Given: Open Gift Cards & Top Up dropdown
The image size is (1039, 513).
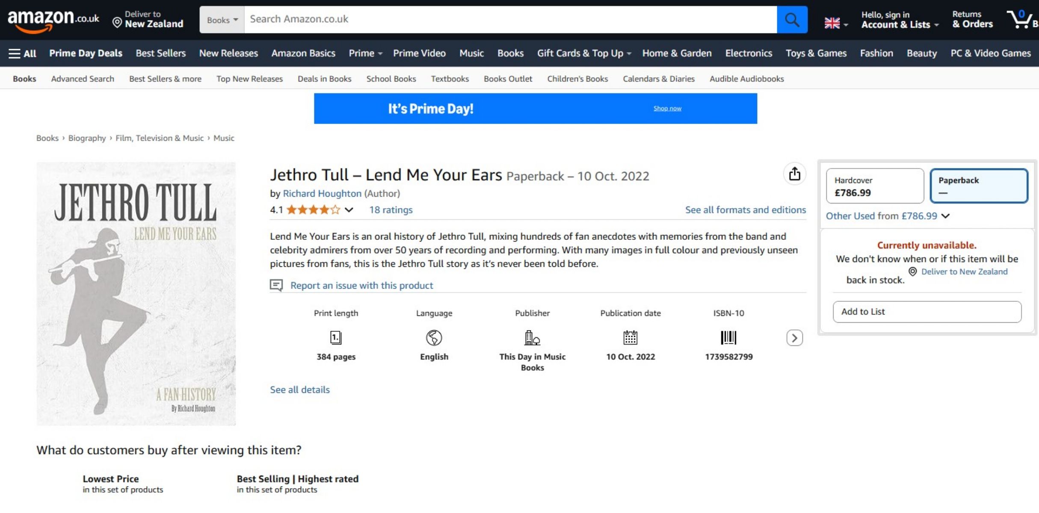Looking at the screenshot, I should (584, 53).
